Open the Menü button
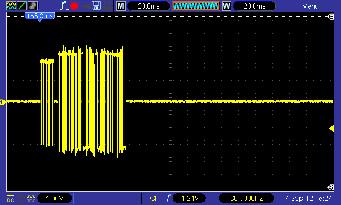 [x=310, y=6]
